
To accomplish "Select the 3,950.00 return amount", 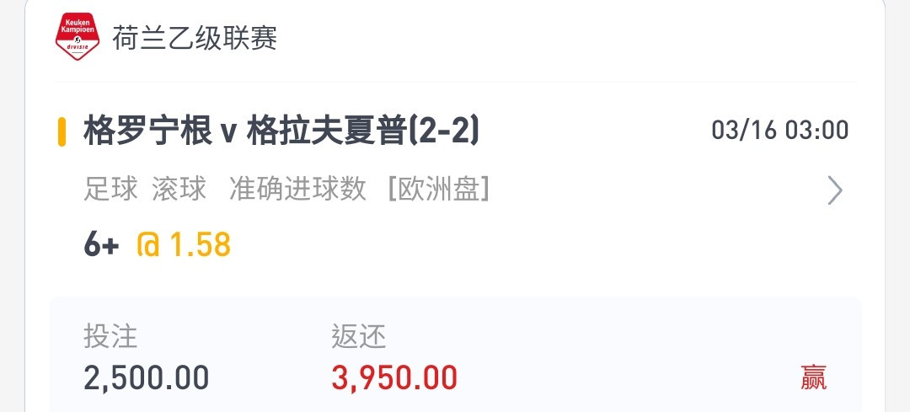I will pyautogui.click(x=394, y=377).
